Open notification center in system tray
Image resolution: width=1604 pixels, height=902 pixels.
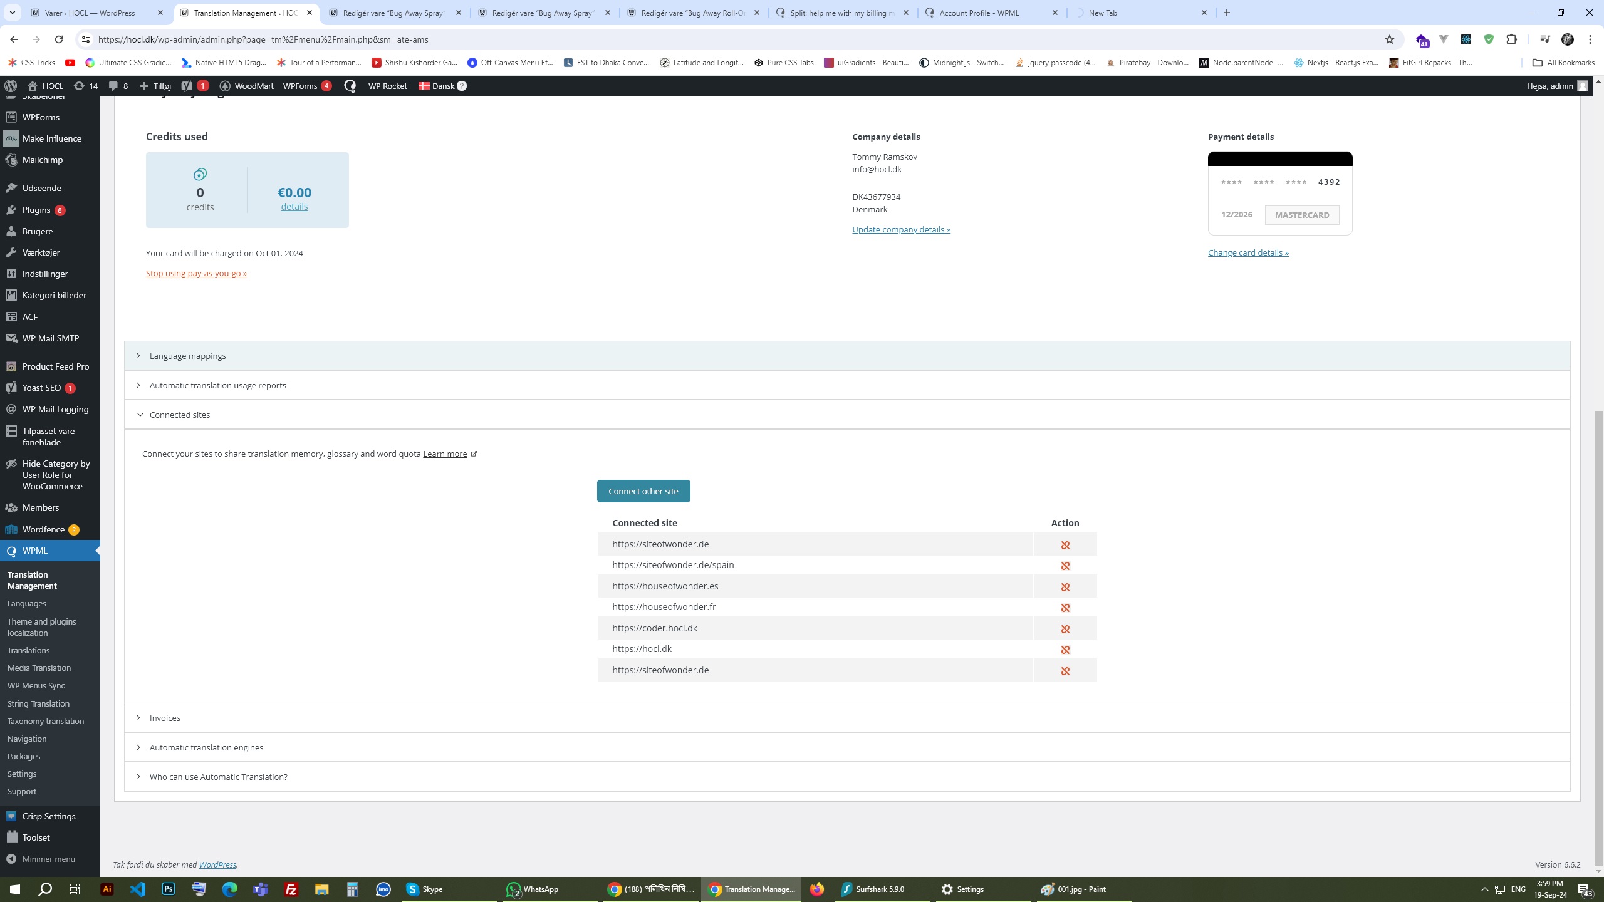click(x=1585, y=889)
